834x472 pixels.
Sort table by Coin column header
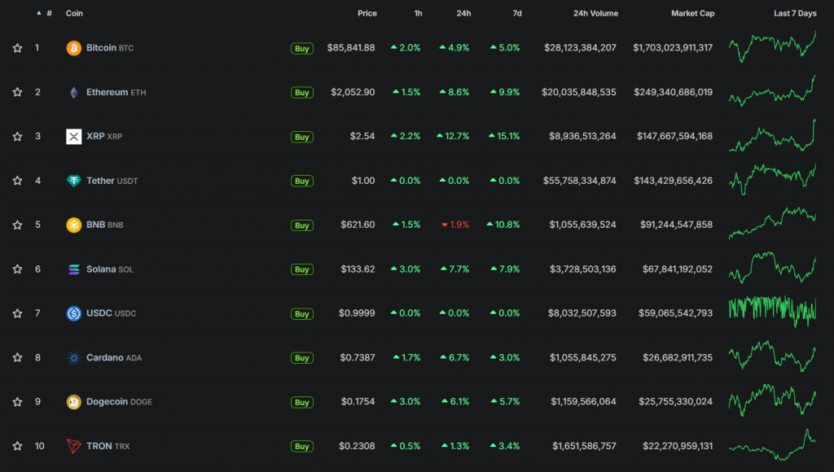(74, 13)
